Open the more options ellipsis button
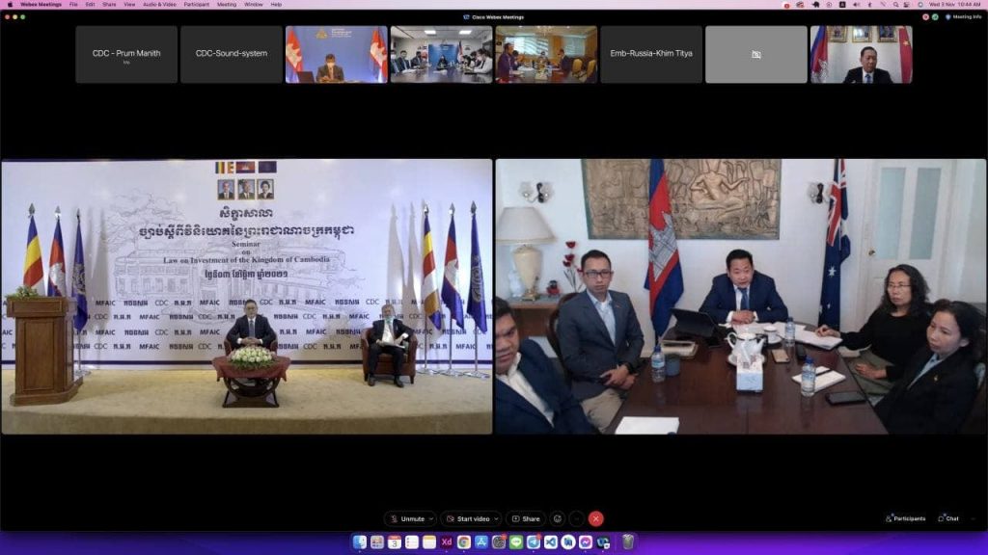This screenshot has width=988, height=555. [x=576, y=518]
